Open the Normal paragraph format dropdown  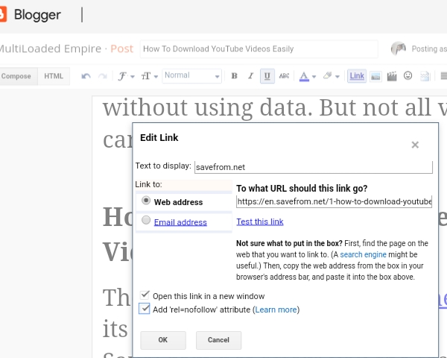coord(192,76)
